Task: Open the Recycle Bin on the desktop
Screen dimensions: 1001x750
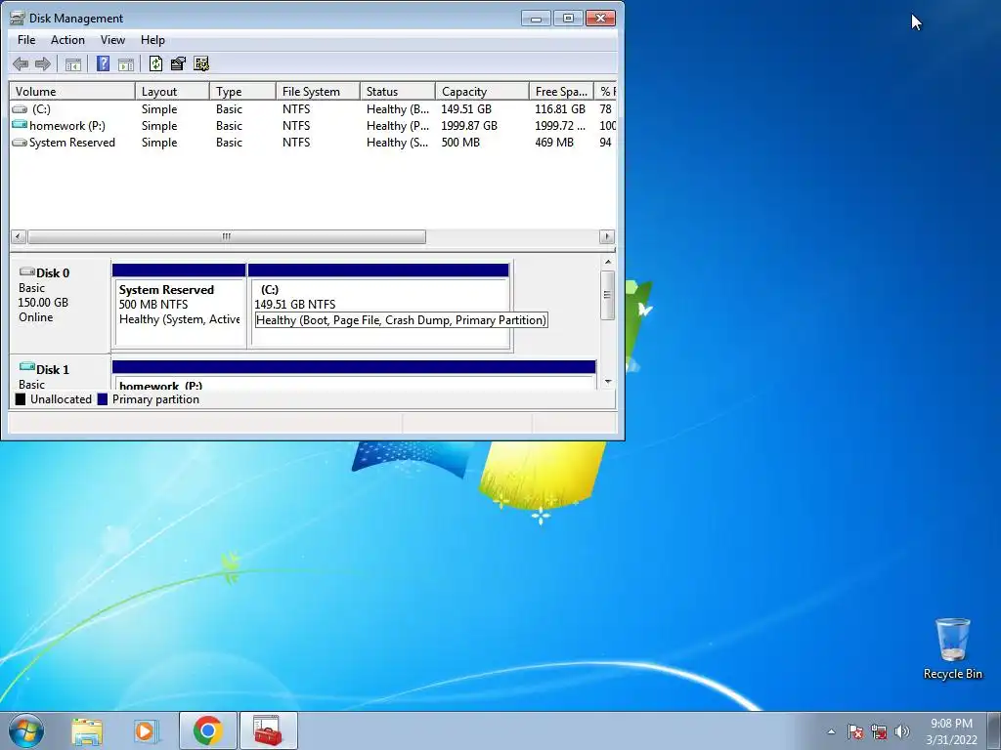Action: [952, 648]
